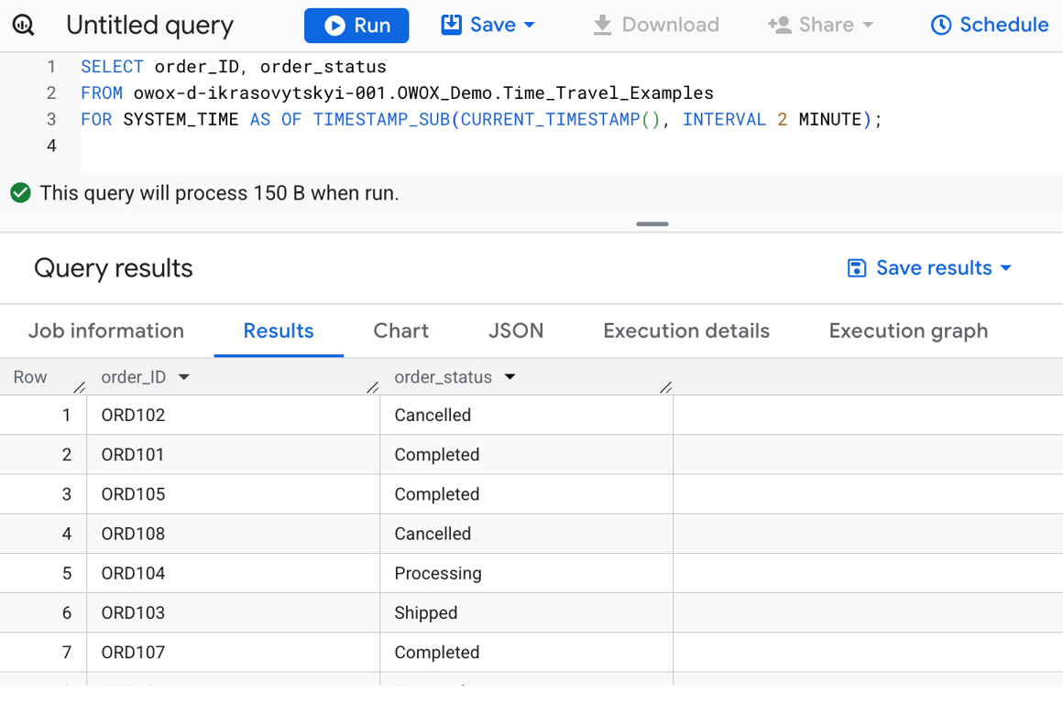This screenshot has height=703, width=1063.
Task: Open order_status column dropdown arrow
Action: [510, 377]
